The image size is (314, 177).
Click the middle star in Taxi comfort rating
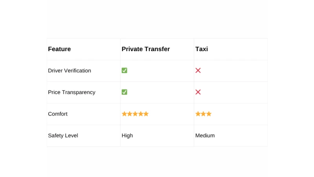(x=203, y=114)
